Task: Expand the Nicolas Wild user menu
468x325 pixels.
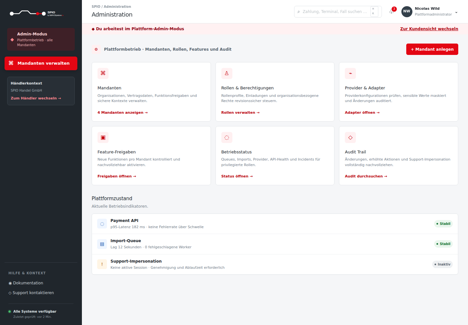Action: (x=430, y=11)
